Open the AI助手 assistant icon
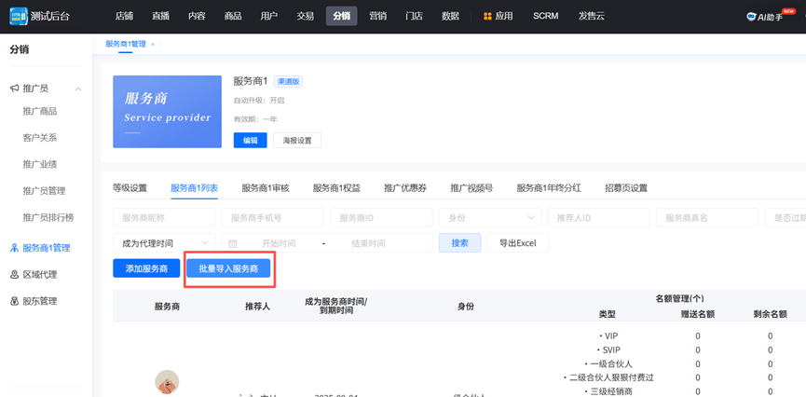Image resolution: width=806 pixels, height=397 pixels. click(x=752, y=17)
